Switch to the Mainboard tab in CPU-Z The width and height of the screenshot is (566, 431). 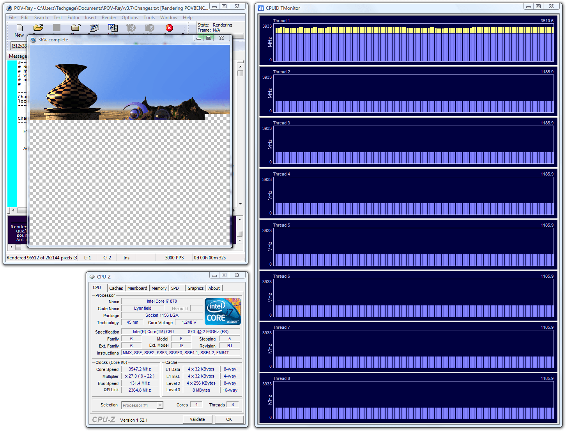137,288
